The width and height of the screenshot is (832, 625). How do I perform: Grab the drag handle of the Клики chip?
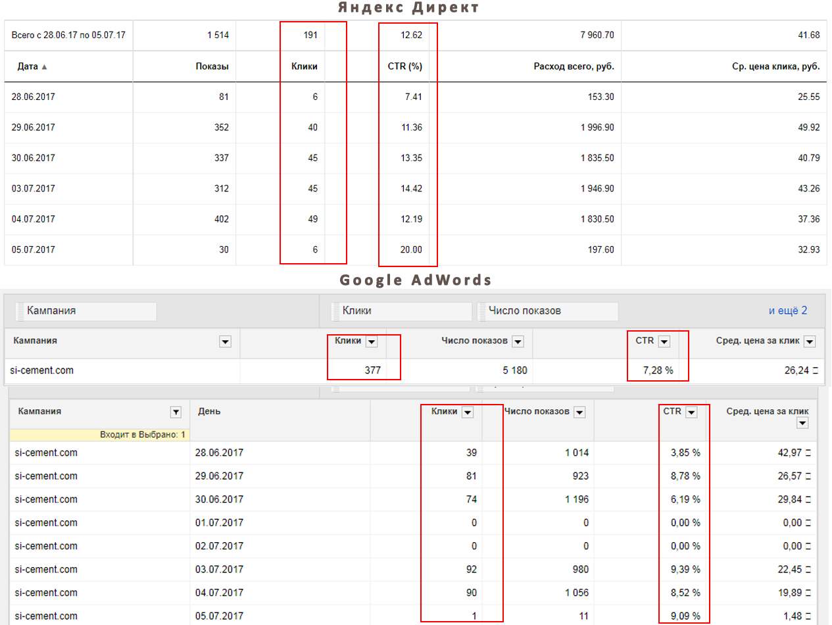(336, 311)
